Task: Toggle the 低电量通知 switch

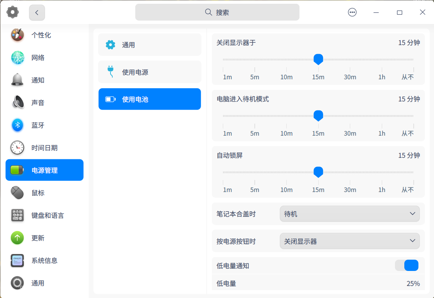Action: (x=407, y=265)
